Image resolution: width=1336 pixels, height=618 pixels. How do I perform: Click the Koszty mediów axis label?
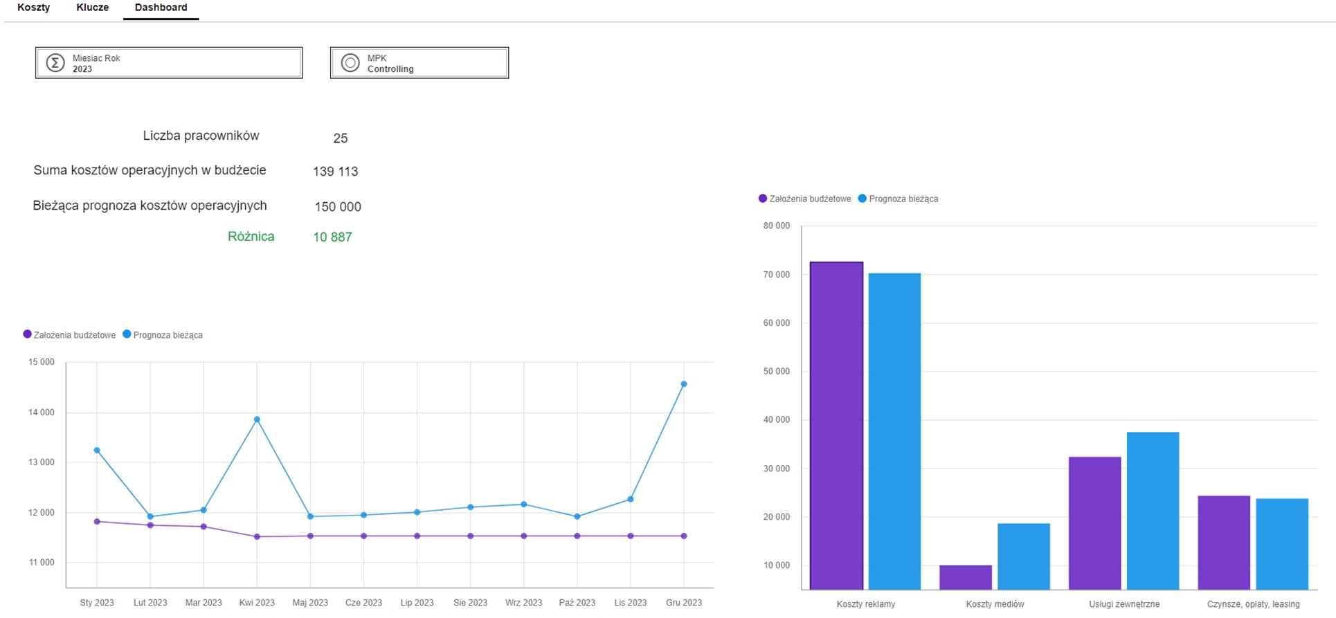tap(995, 604)
